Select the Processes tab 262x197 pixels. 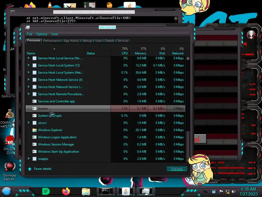(34, 40)
